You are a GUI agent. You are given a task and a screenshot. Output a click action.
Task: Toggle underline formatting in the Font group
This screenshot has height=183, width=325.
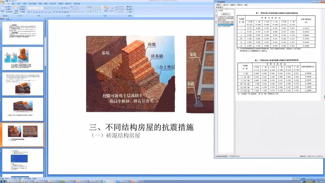pos(34,12)
